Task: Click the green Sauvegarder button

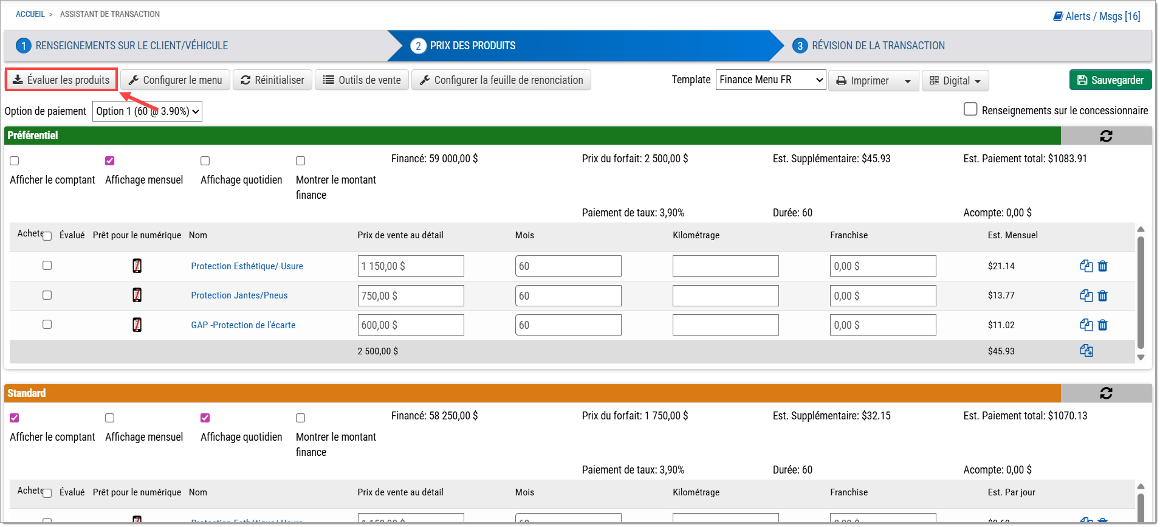Action: pyautogui.click(x=1110, y=80)
